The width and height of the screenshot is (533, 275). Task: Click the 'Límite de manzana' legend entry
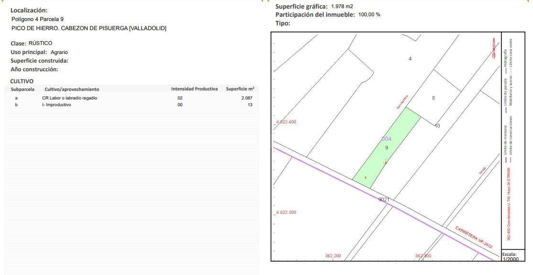tap(505, 141)
